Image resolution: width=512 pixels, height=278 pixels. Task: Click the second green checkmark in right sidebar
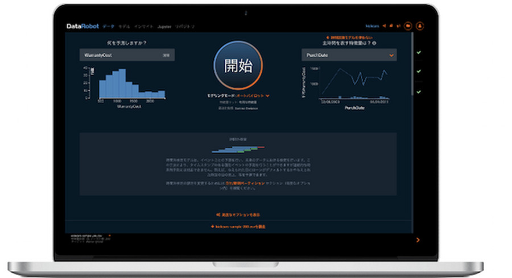pos(419,71)
